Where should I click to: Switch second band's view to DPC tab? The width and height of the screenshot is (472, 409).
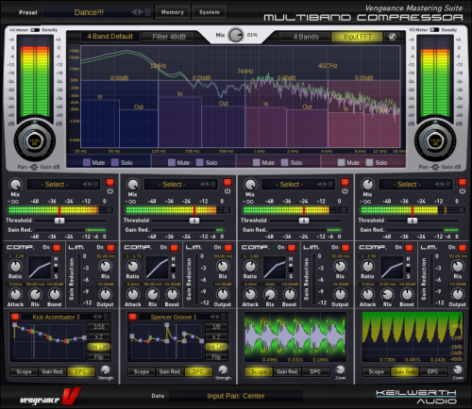pos(198,371)
